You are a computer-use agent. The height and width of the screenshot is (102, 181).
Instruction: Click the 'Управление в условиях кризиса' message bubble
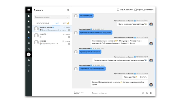coord(92,69)
